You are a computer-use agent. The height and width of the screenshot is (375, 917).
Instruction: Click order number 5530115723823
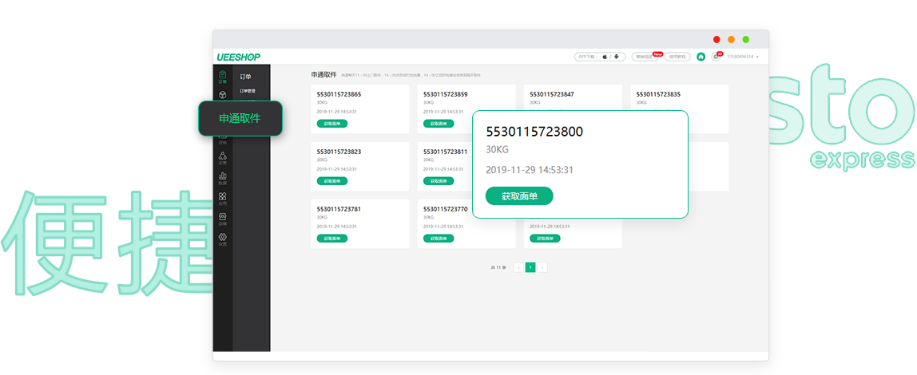coord(339,152)
